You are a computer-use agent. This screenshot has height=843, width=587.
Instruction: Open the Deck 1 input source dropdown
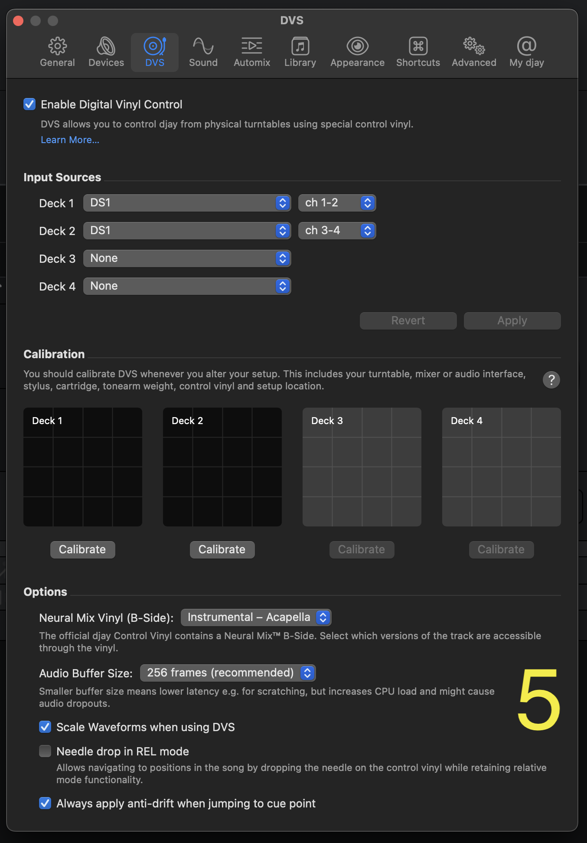pos(187,203)
